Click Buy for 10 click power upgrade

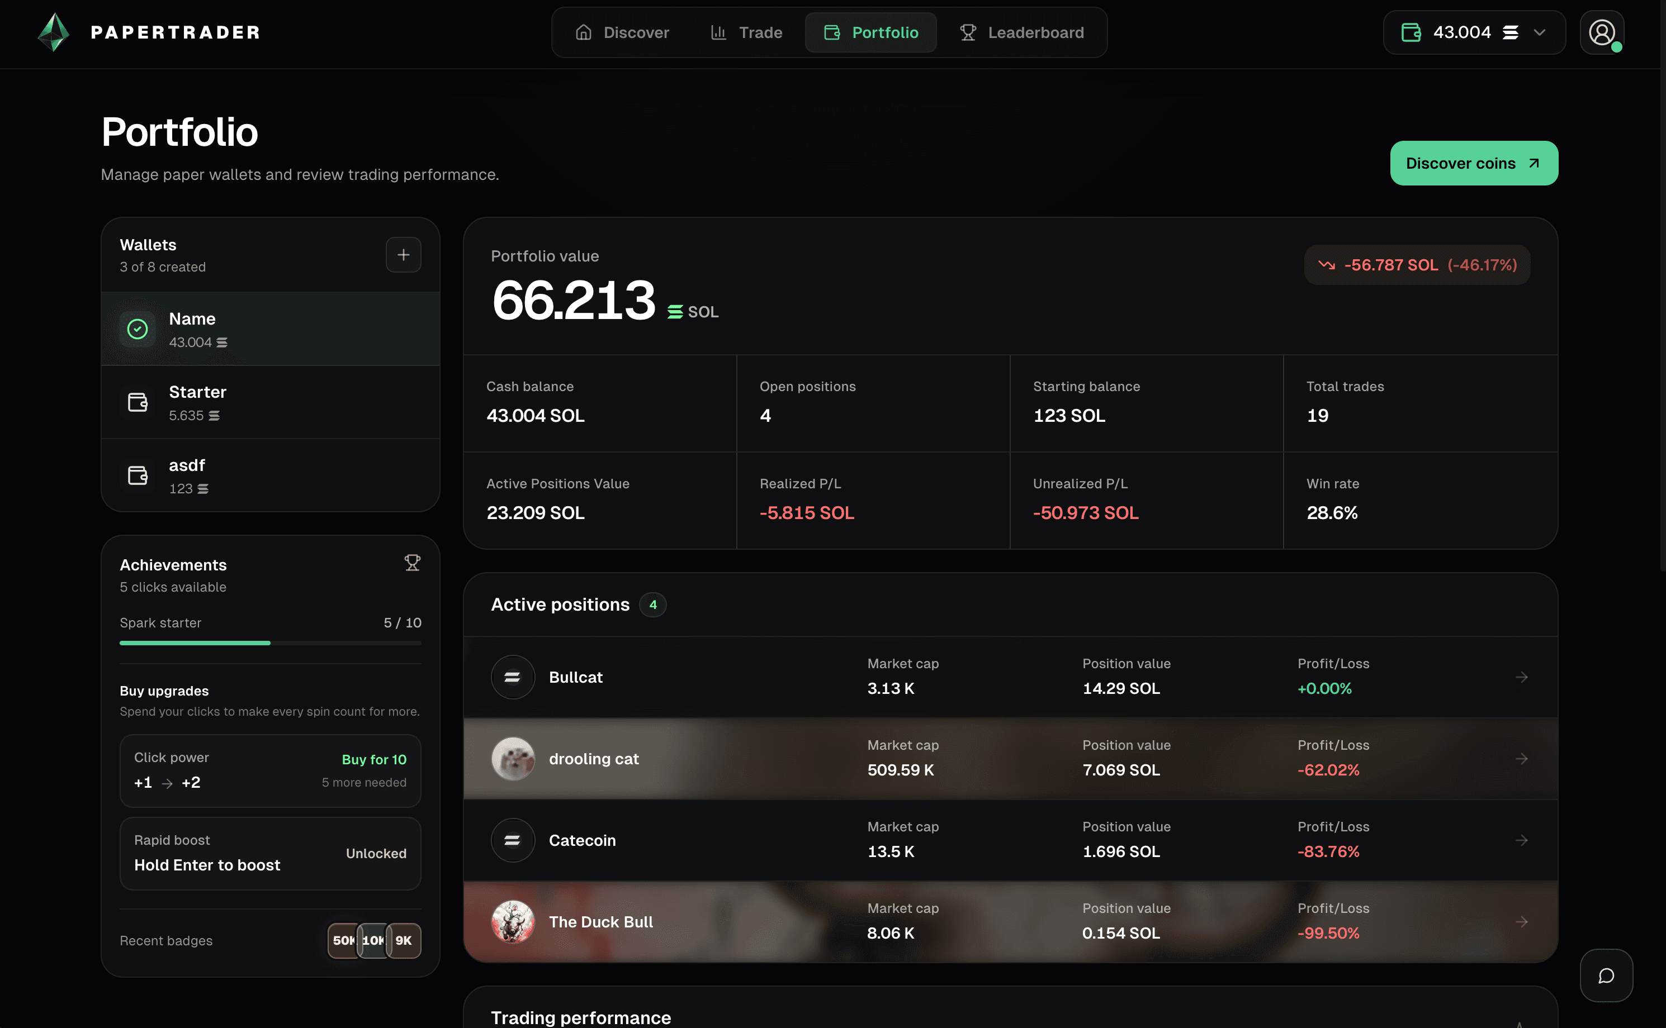pyautogui.click(x=373, y=759)
